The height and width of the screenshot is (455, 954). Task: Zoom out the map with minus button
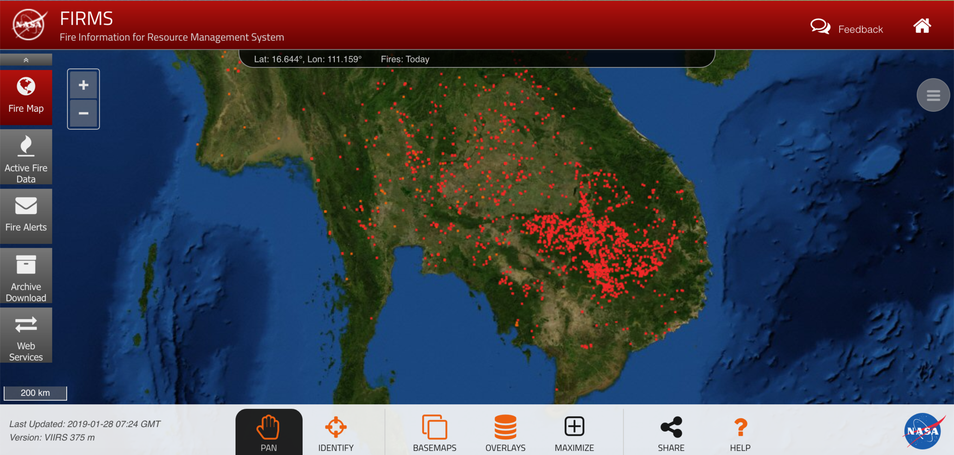point(83,113)
